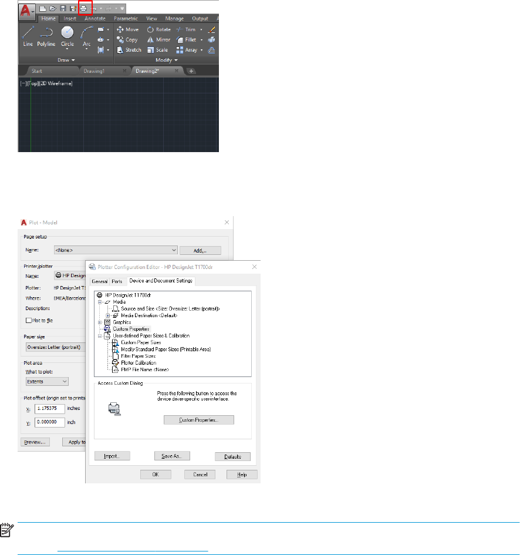Viewport: 520px width, 555px height.
Task: Select the Circle drawing tool
Action: pos(67,37)
